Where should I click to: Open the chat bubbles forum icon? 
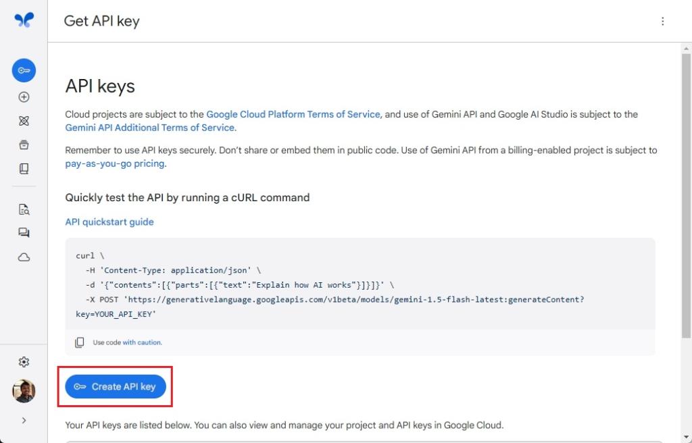24,233
